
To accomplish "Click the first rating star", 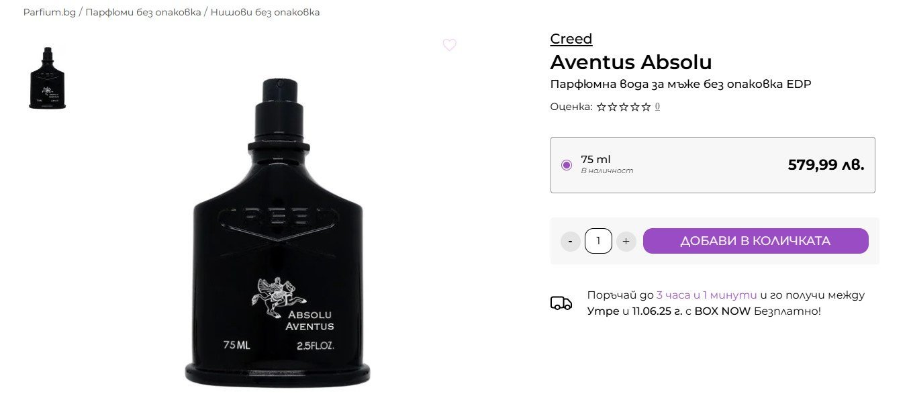I will pos(602,107).
